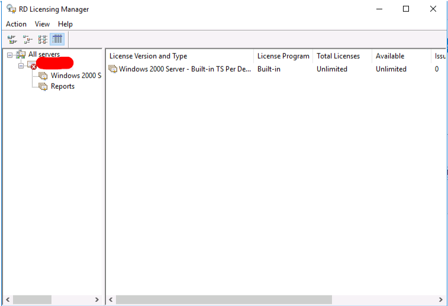
Task: Select the Windows 2000 Server - Built-in TS row
Action: click(x=276, y=69)
